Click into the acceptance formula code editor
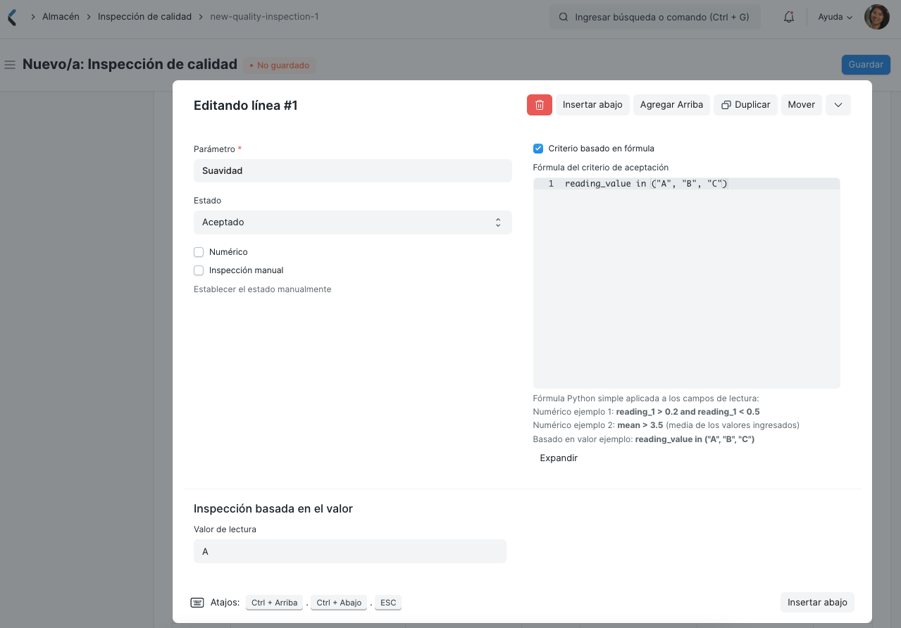The width and height of the screenshot is (901, 628). point(687,283)
